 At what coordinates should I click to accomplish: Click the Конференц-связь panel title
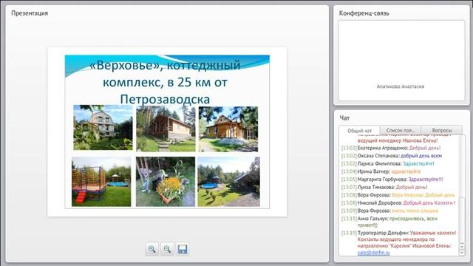(364, 13)
